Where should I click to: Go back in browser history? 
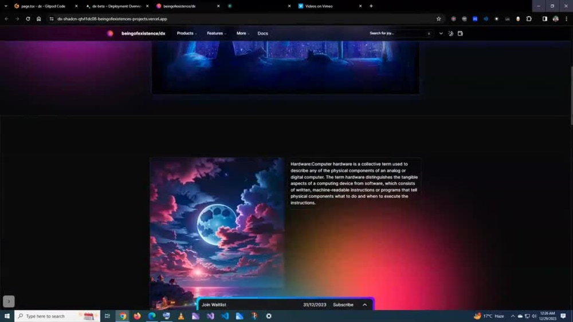tap(6, 19)
